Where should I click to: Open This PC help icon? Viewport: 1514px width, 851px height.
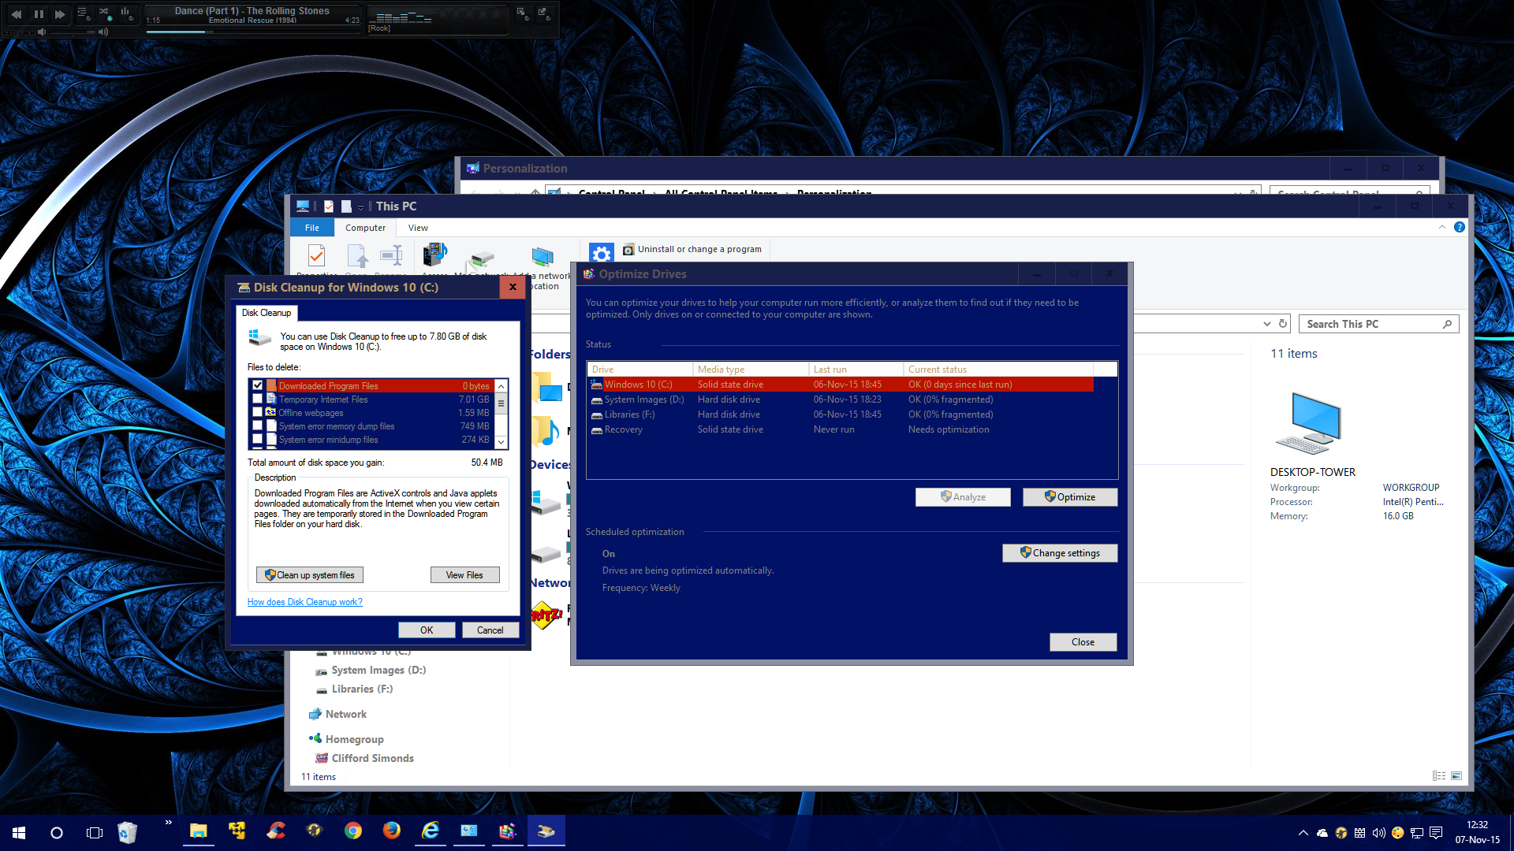coord(1460,227)
